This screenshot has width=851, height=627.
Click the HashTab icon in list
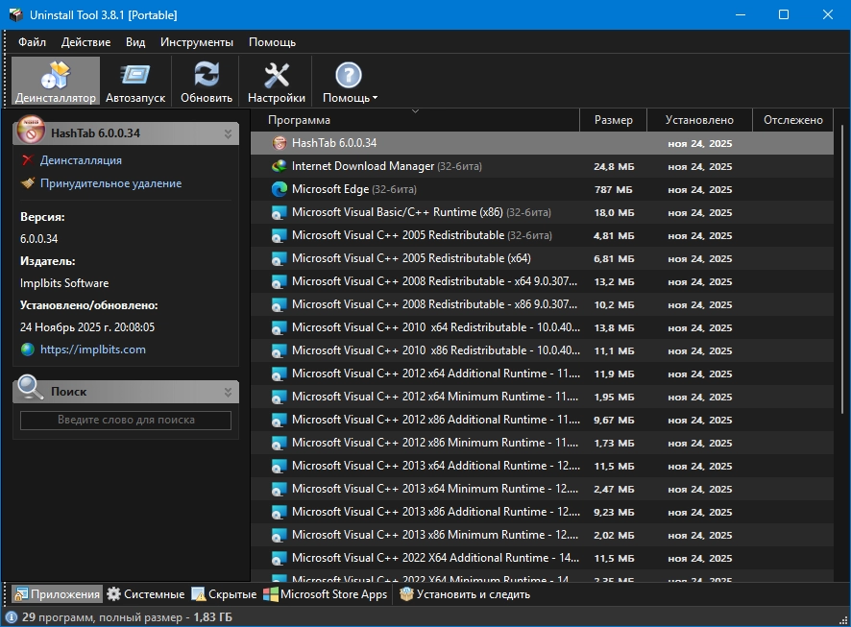click(280, 143)
